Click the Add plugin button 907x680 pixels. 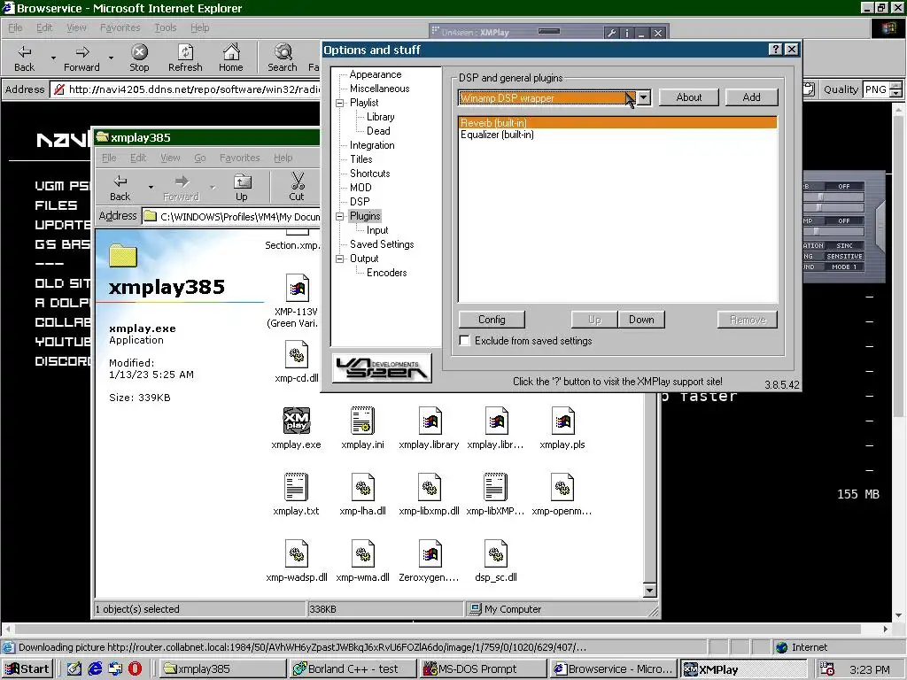click(x=751, y=97)
